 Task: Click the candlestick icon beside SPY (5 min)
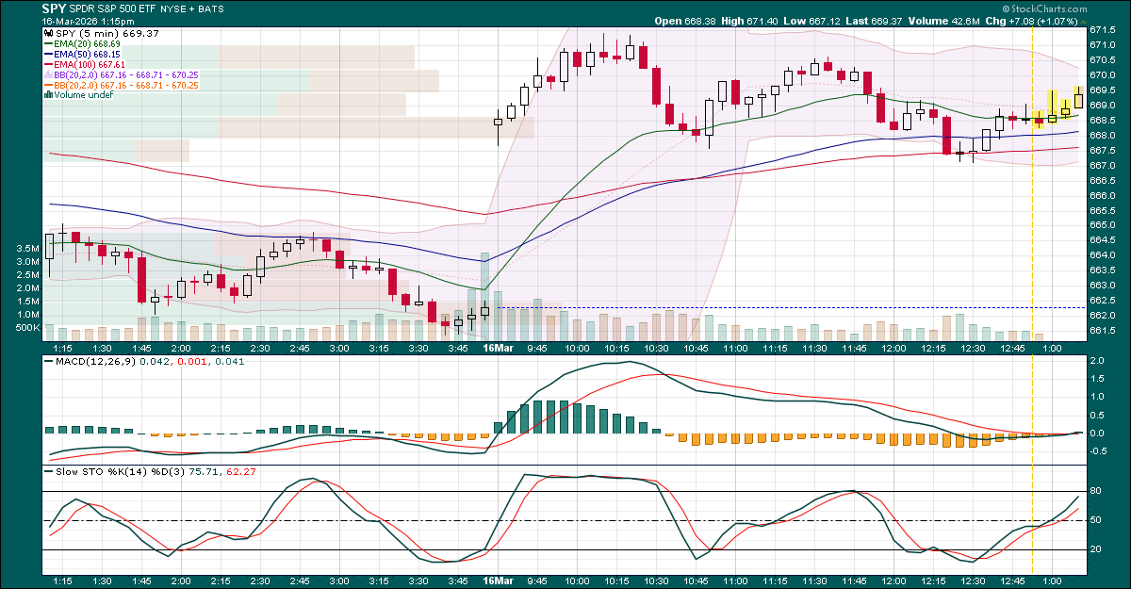pyautogui.click(x=49, y=33)
